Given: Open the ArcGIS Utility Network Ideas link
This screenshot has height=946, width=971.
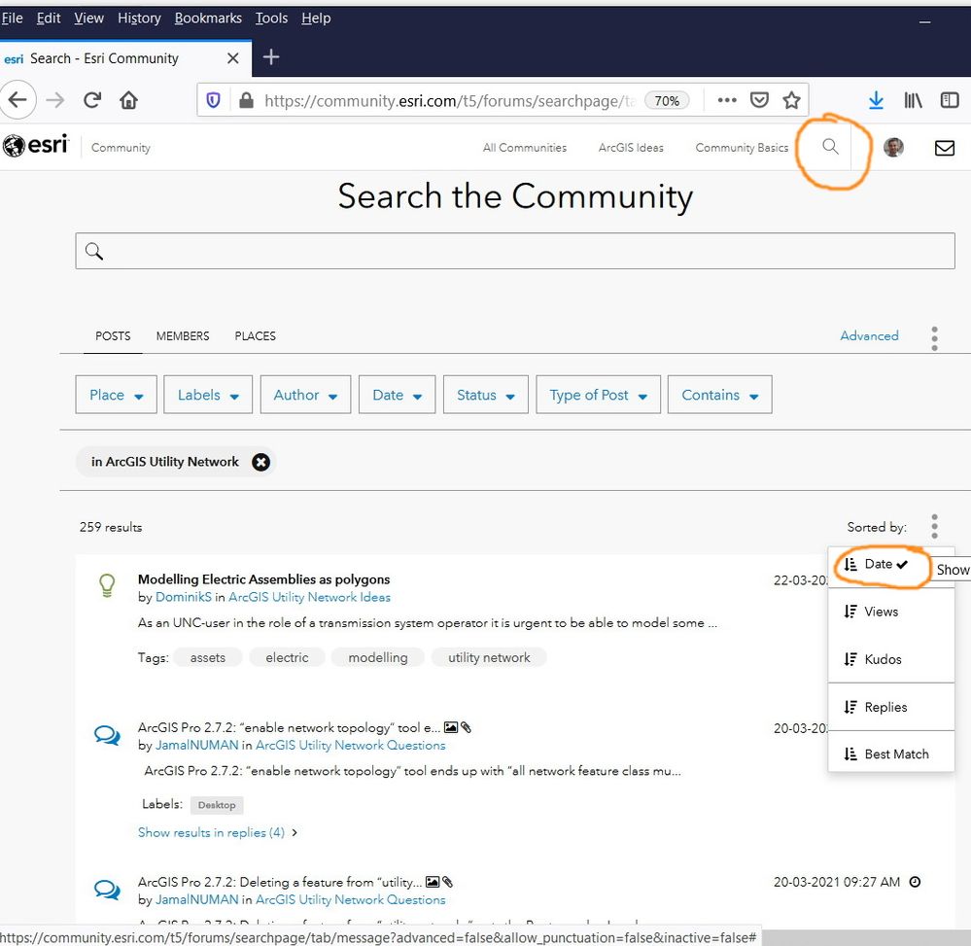Looking at the screenshot, I should 310,597.
